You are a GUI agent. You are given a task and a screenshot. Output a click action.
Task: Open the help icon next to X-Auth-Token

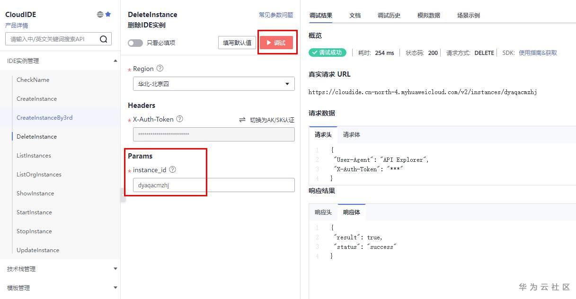tap(179, 119)
